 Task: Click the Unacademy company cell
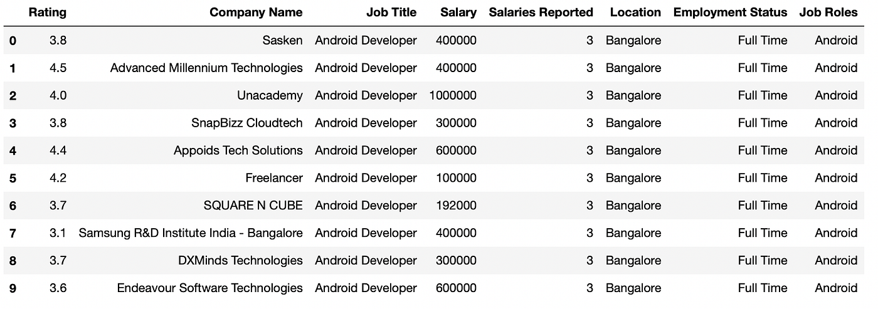pos(270,96)
